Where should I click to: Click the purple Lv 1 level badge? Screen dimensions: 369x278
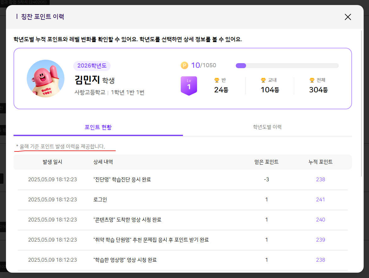tap(189, 85)
